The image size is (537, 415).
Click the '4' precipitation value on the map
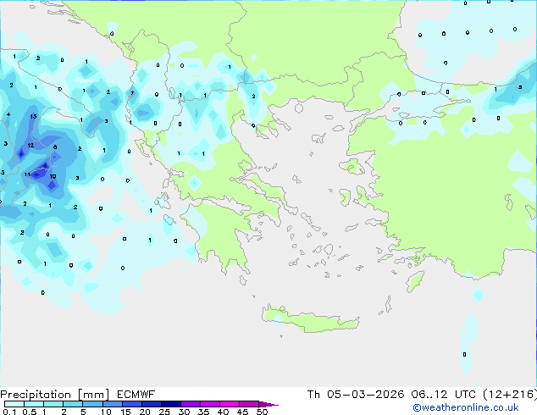8,114
